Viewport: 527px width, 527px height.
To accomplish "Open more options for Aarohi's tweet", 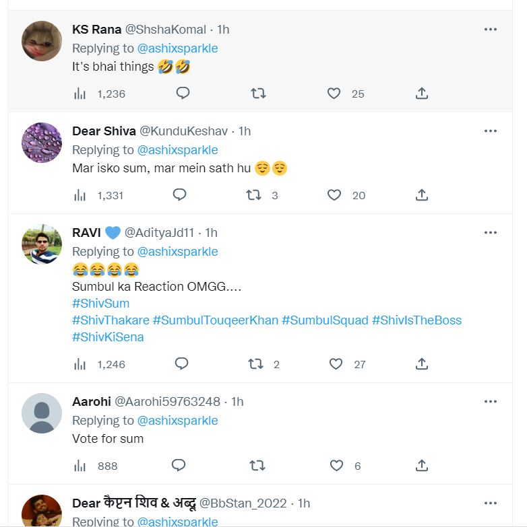I will (x=491, y=401).
